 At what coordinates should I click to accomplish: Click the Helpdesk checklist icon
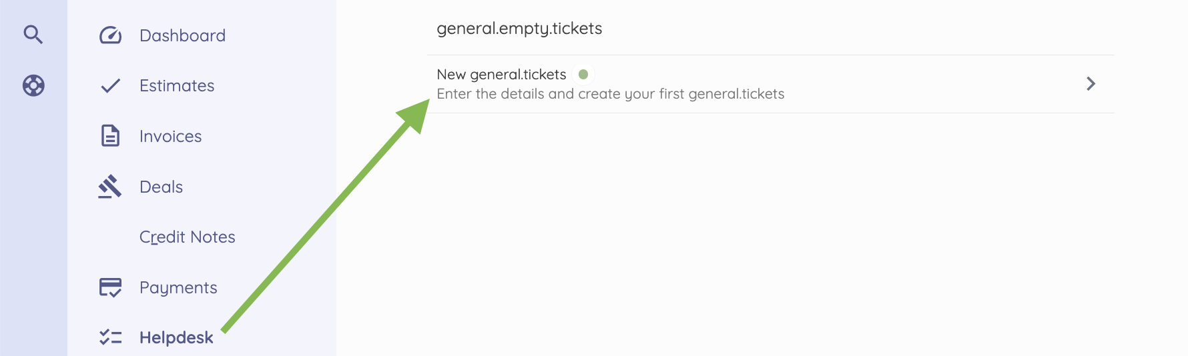[x=110, y=337]
